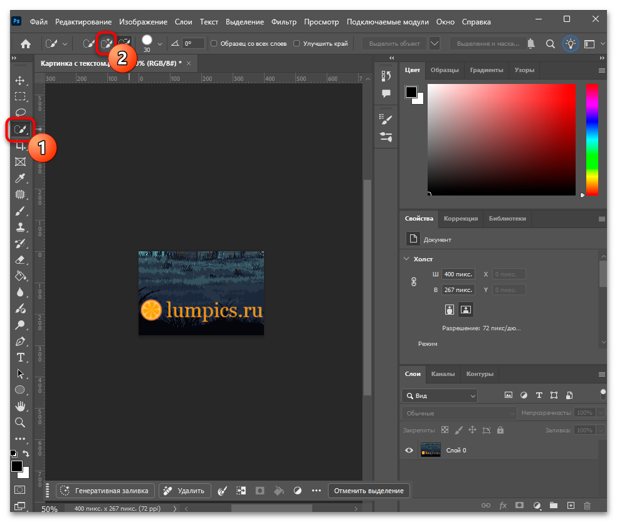Image resolution: width=617 pixels, height=522 pixels.
Task: Enable 'Улучшить край' checkbox
Action: 297,43
